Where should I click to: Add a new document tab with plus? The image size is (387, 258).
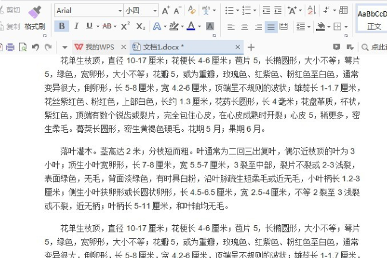click(251, 47)
